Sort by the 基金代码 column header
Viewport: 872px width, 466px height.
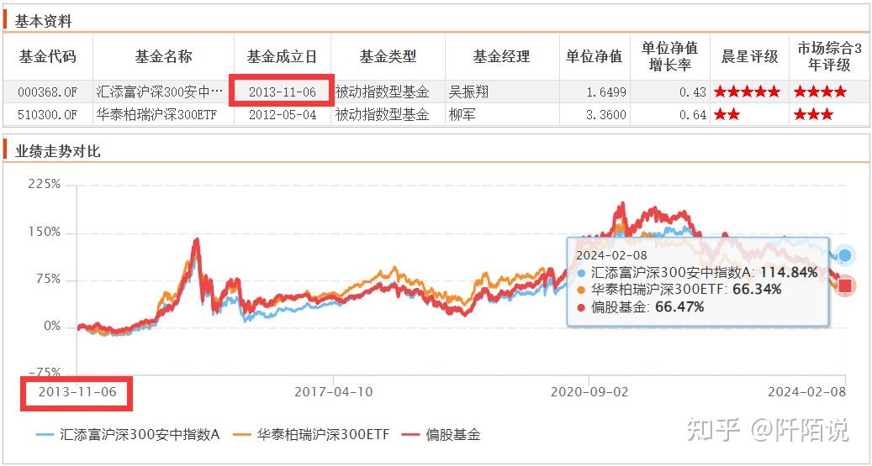48,56
